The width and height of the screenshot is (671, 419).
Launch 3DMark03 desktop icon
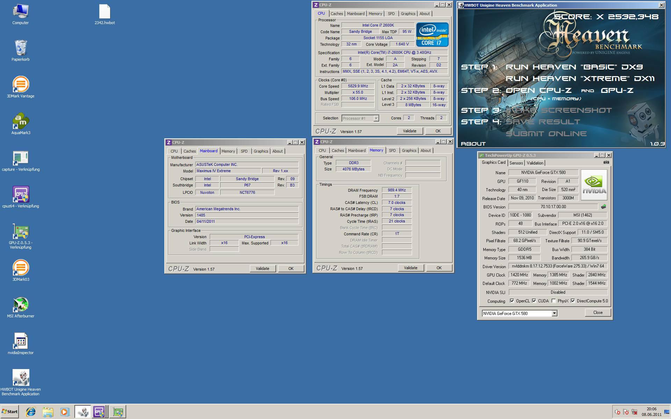point(21,271)
